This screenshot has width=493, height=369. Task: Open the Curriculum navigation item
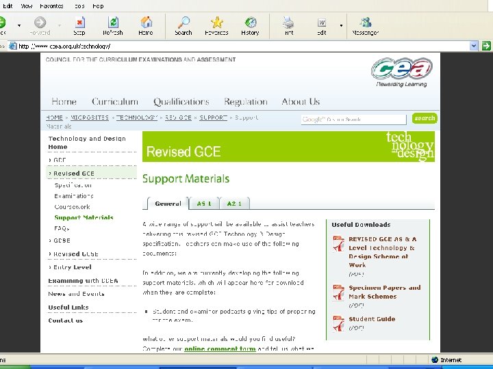coord(115,101)
